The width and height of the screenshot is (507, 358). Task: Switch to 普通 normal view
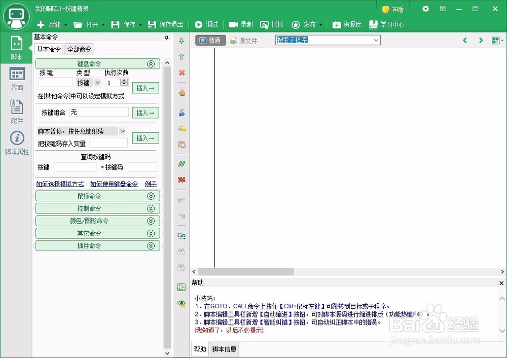pos(209,41)
